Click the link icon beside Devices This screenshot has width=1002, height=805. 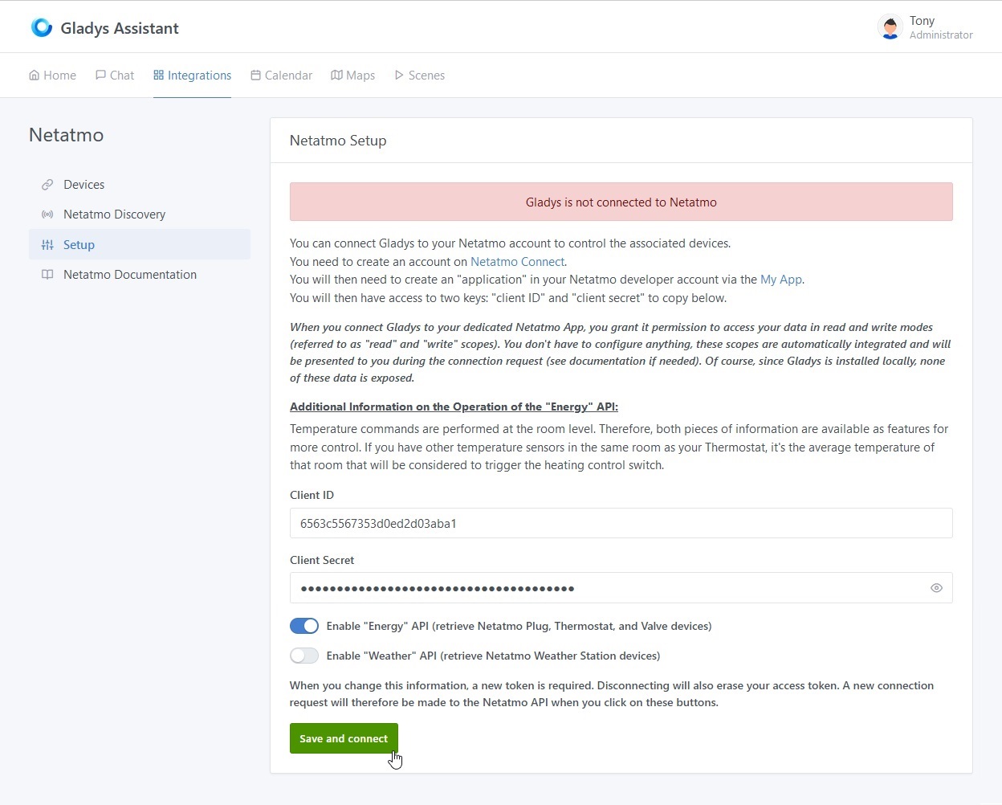click(x=47, y=185)
